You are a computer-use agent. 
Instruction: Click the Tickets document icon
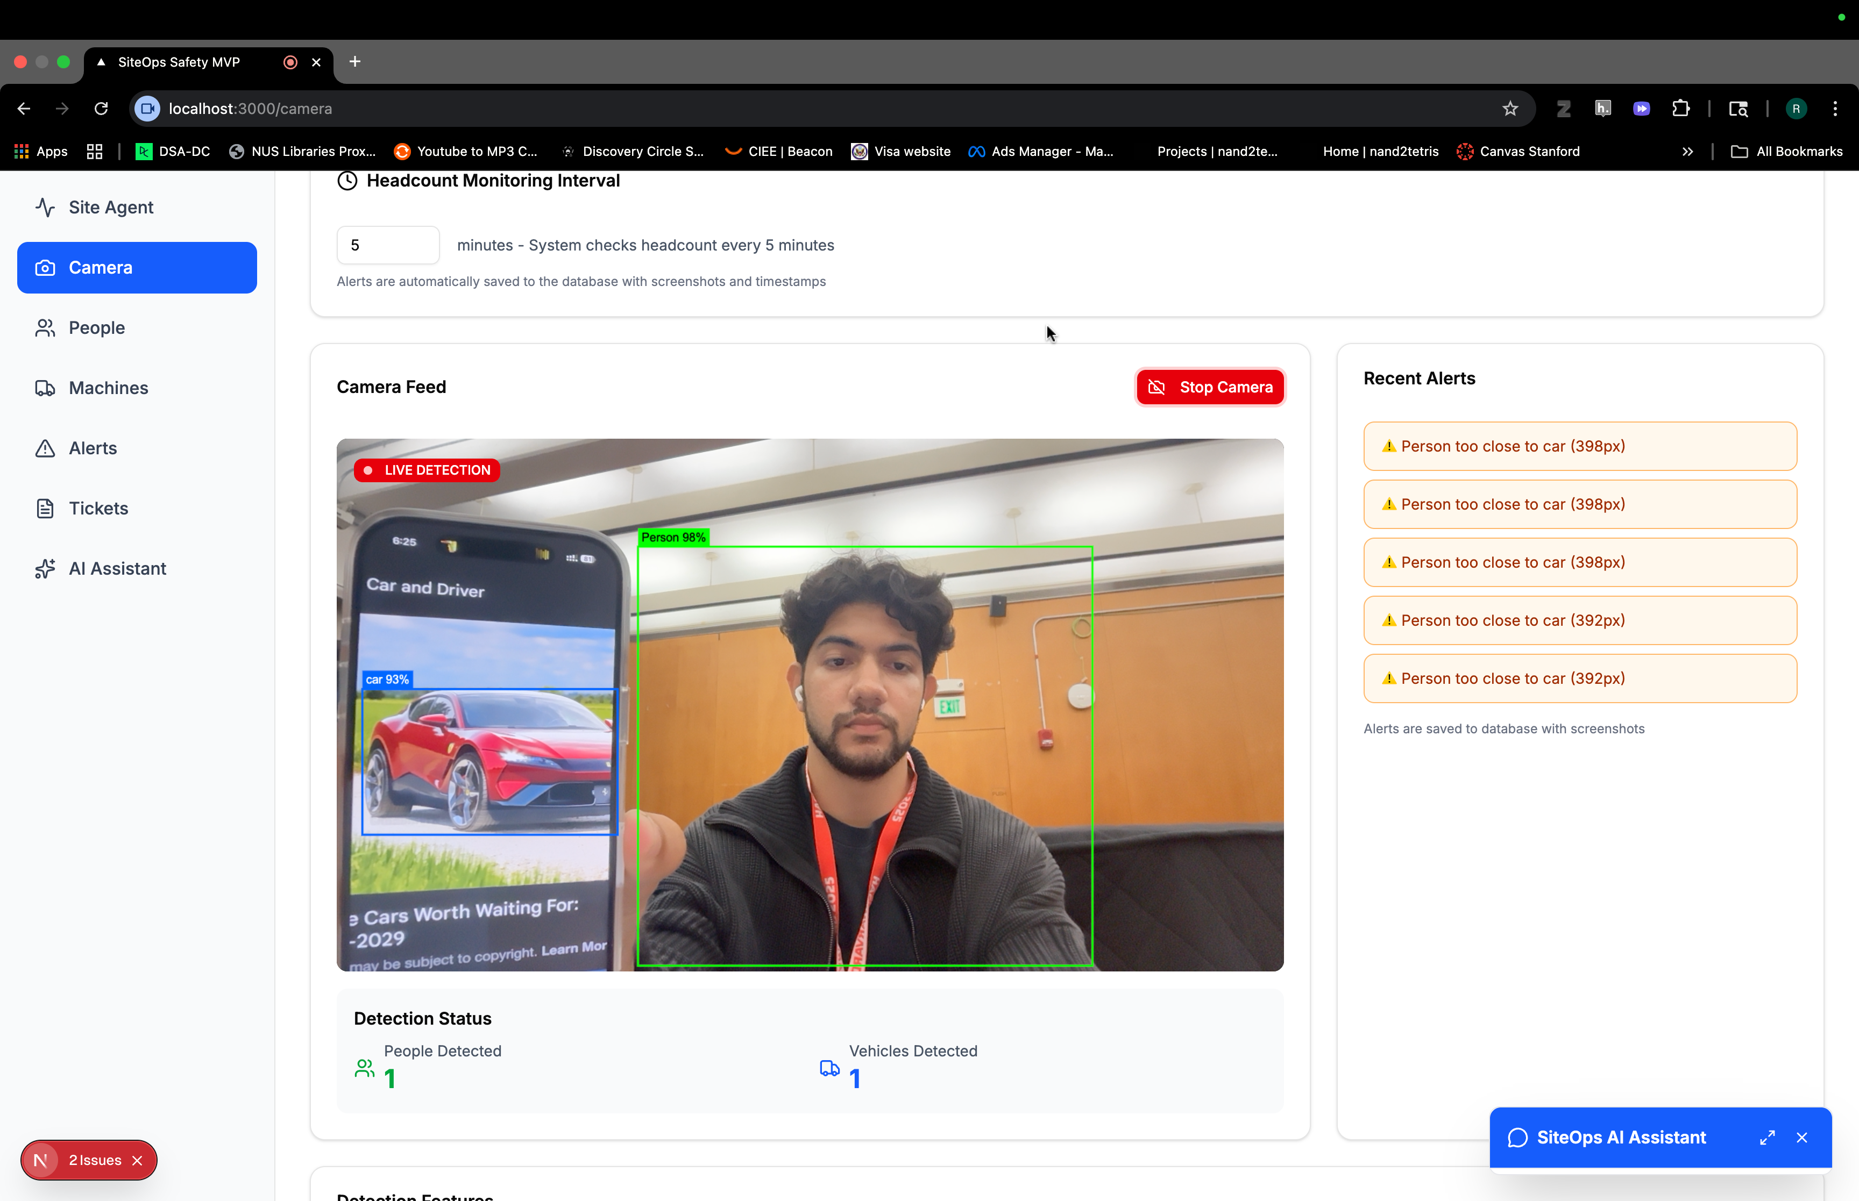click(45, 509)
